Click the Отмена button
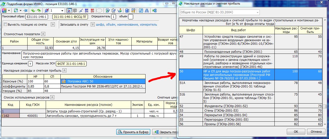 tap(316, 131)
